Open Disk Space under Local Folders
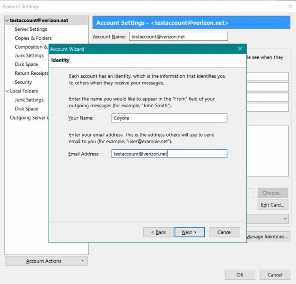The height and width of the screenshot is (284, 296). click(26, 109)
